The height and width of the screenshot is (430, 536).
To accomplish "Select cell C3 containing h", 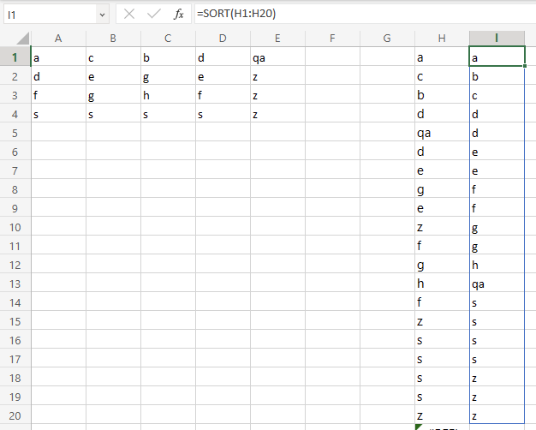I will [x=168, y=96].
